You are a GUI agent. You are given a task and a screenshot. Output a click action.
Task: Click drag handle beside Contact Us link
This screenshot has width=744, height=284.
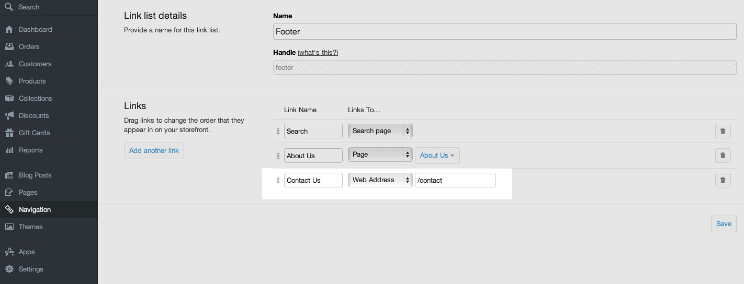click(x=278, y=180)
